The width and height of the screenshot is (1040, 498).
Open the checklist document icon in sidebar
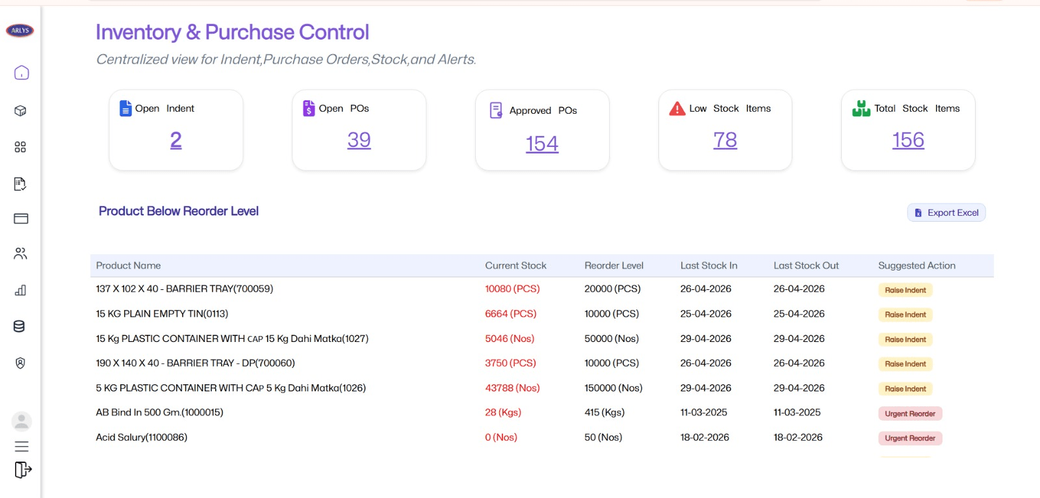point(20,184)
